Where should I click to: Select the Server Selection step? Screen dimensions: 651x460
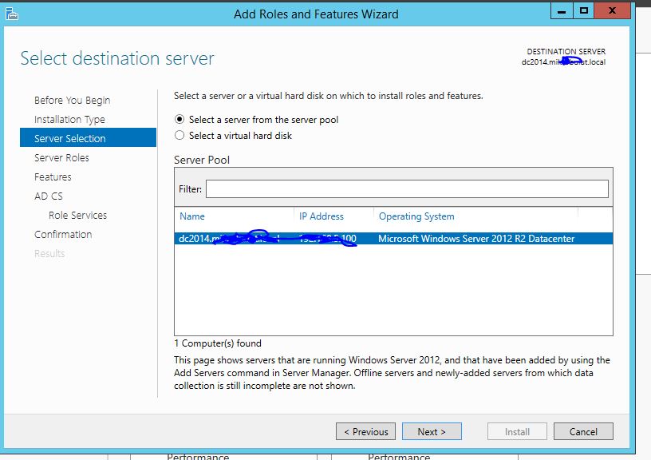pos(88,138)
